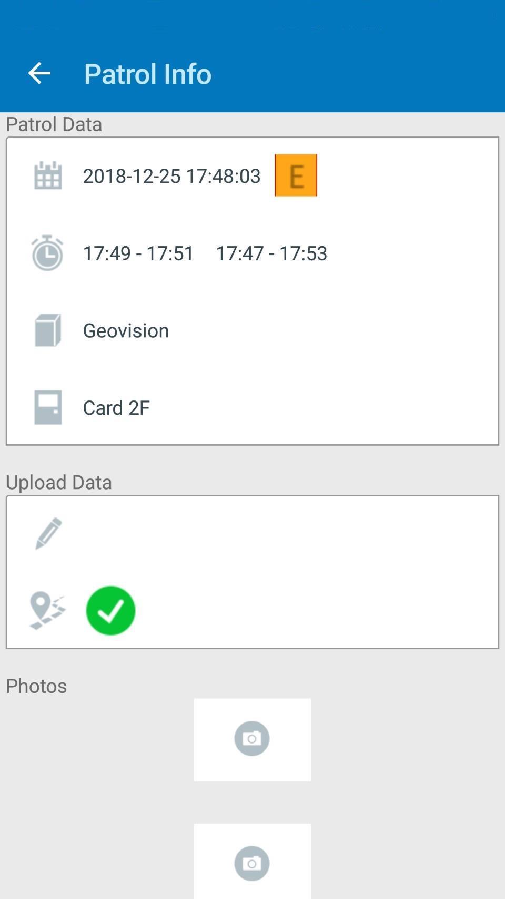Tap the Card 2F door icon
Viewport: 505px width, 899px height.
click(48, 407)
